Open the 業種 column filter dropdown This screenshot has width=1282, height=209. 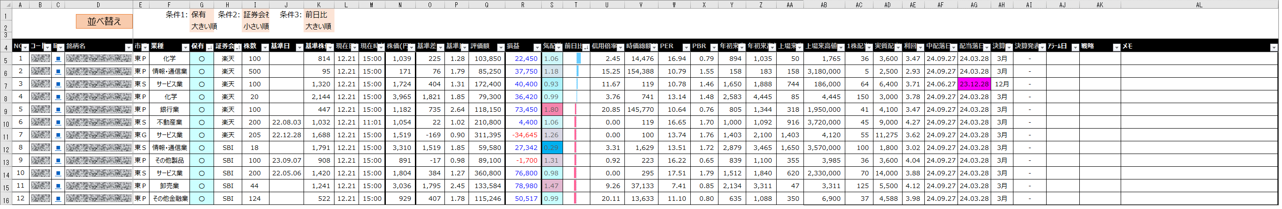(185, 47)
